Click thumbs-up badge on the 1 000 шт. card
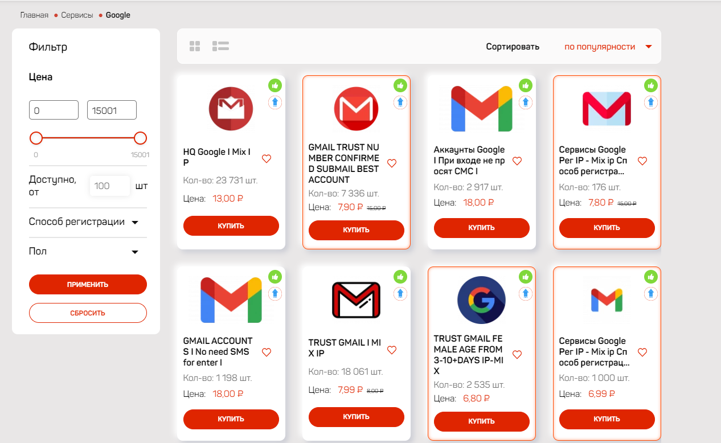The image size is (721, 443). 651,277
